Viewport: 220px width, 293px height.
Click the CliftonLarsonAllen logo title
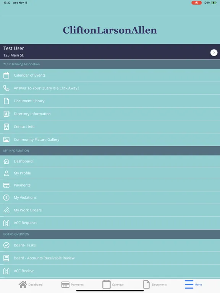click(x=110, y=30)
